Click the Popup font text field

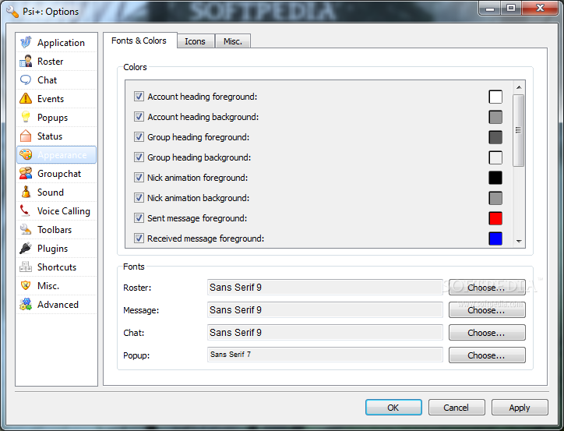coord(325,355)
